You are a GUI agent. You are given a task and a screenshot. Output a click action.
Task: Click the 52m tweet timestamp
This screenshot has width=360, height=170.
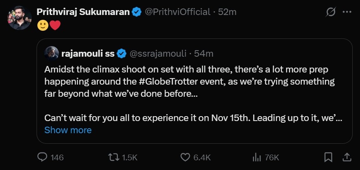click(x=227, y=12)
